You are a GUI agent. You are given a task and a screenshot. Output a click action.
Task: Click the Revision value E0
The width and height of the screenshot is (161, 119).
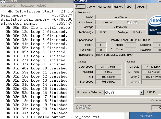tap(157, 50)
